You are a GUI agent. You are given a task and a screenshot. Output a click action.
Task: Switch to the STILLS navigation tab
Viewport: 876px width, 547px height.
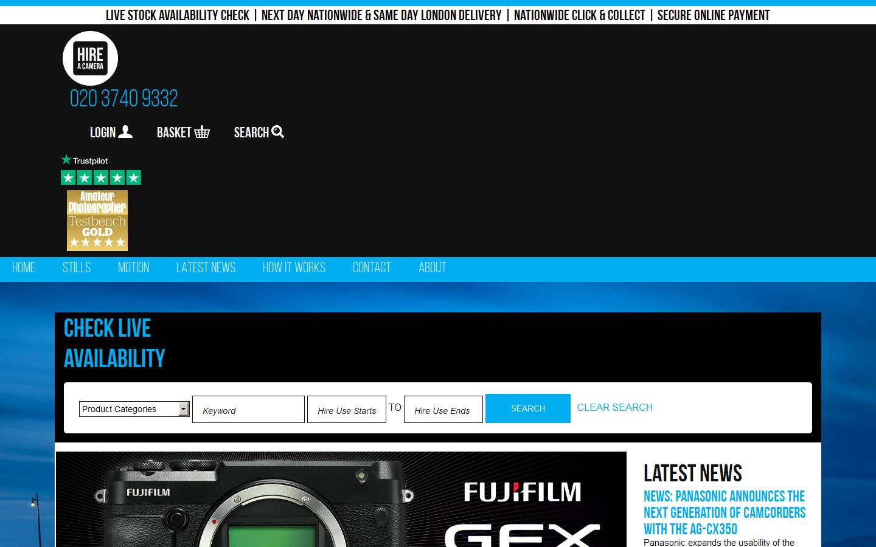[x=76, y=268]
